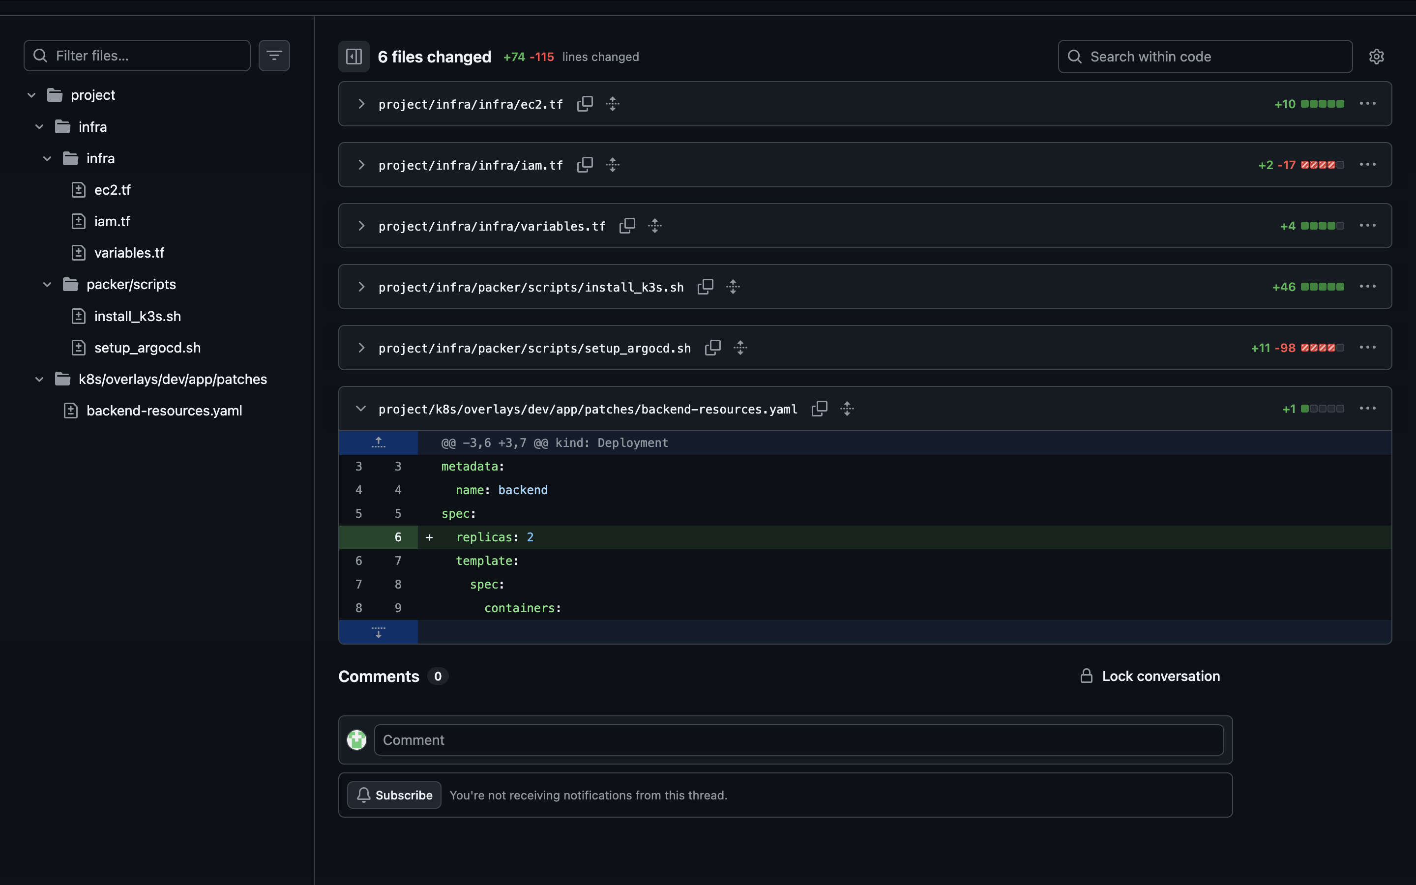This screenshot has width=1416, height=885.
Task: Collapse the file tree sidebar panel icon
Action: point(354,57)
